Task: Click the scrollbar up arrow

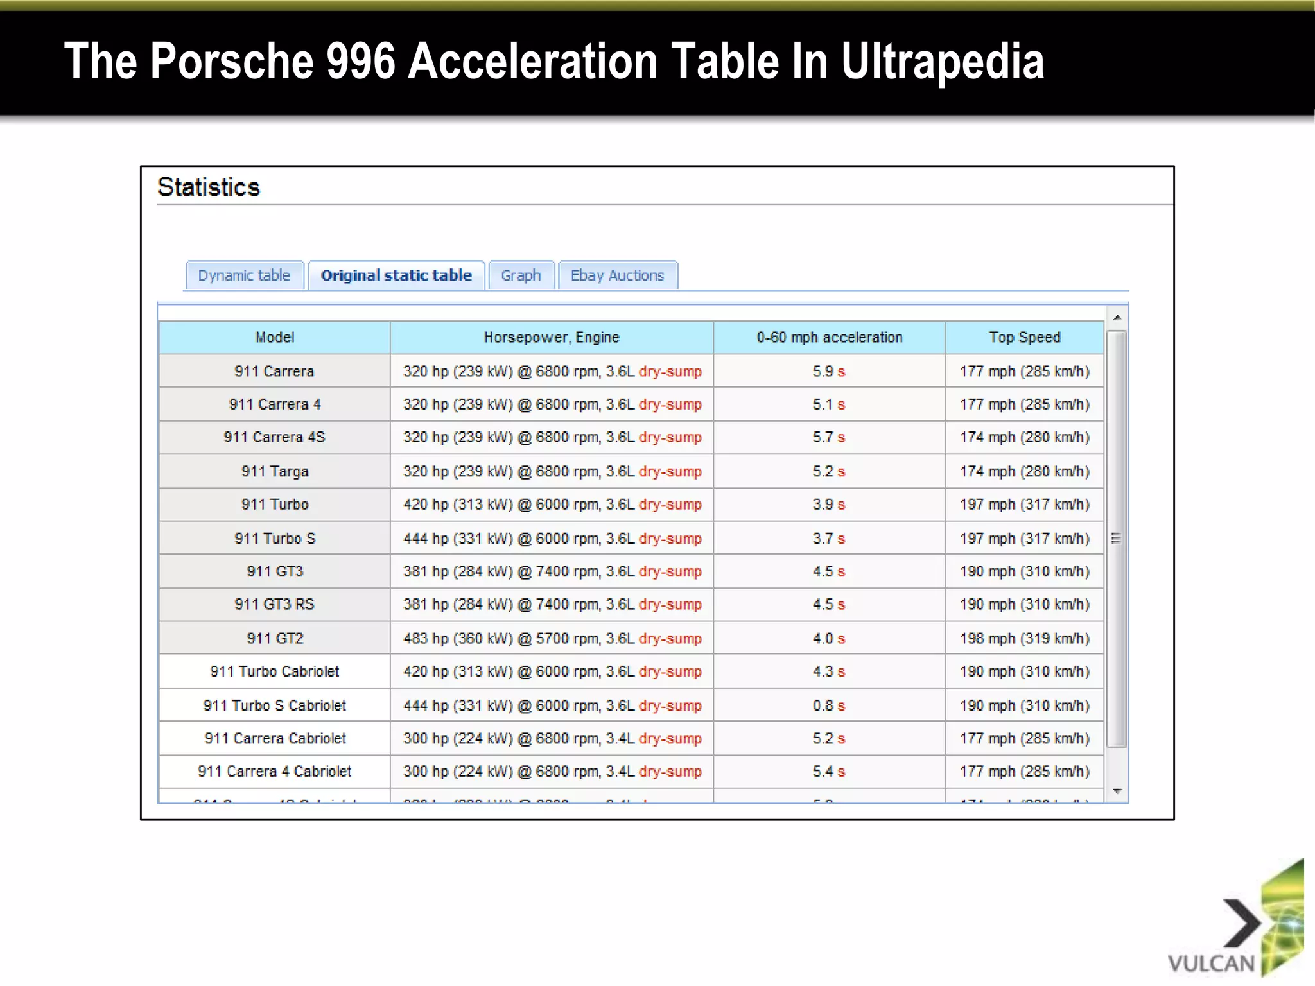Action: [x=1117, y=318]
